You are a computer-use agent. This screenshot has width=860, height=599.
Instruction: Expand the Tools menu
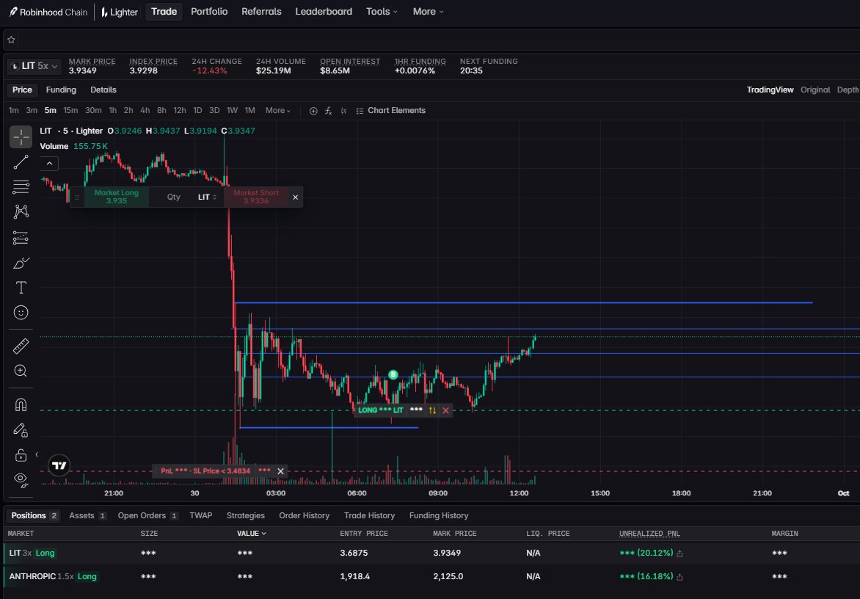click(382, 12)
